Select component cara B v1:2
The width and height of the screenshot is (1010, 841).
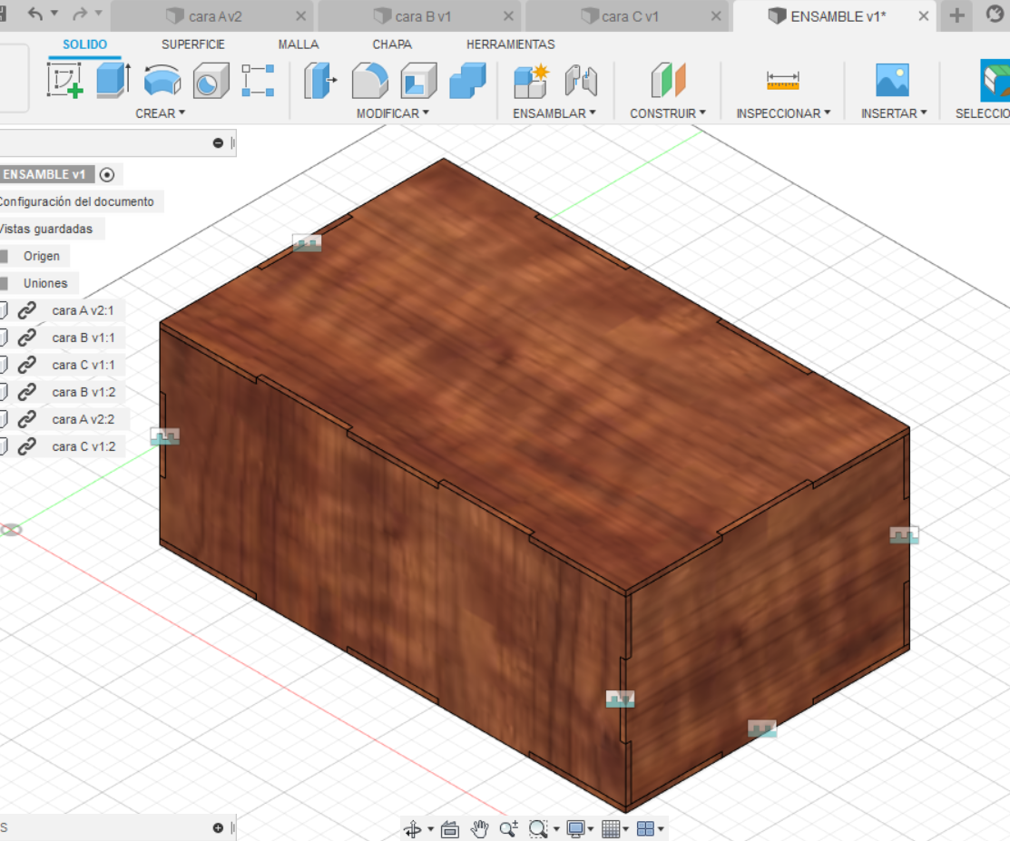[x=83, y=392]
